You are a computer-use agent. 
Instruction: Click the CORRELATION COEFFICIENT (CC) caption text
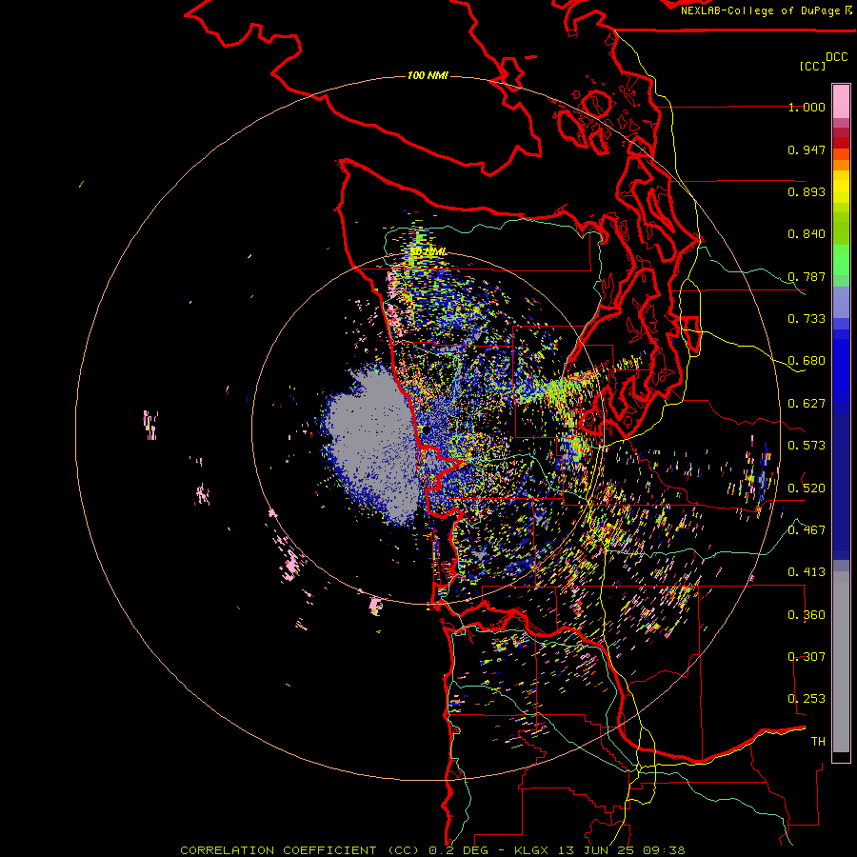tap(302, 850)
